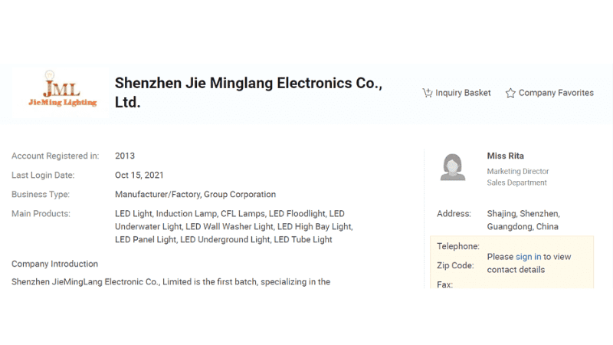Click Miss Rita's avatar icon
613x345 pixels.
[x=453, y=167]
